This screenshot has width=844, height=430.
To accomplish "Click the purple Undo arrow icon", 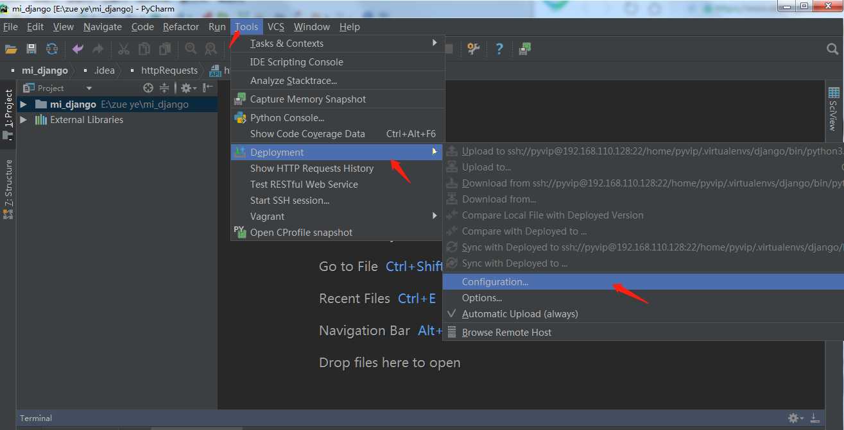I will (78, 49).
